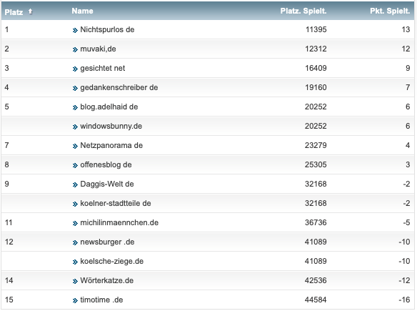The image size is (417, 311).
Task: Select points value -16 for timotime
Action: tap(404, 300)
